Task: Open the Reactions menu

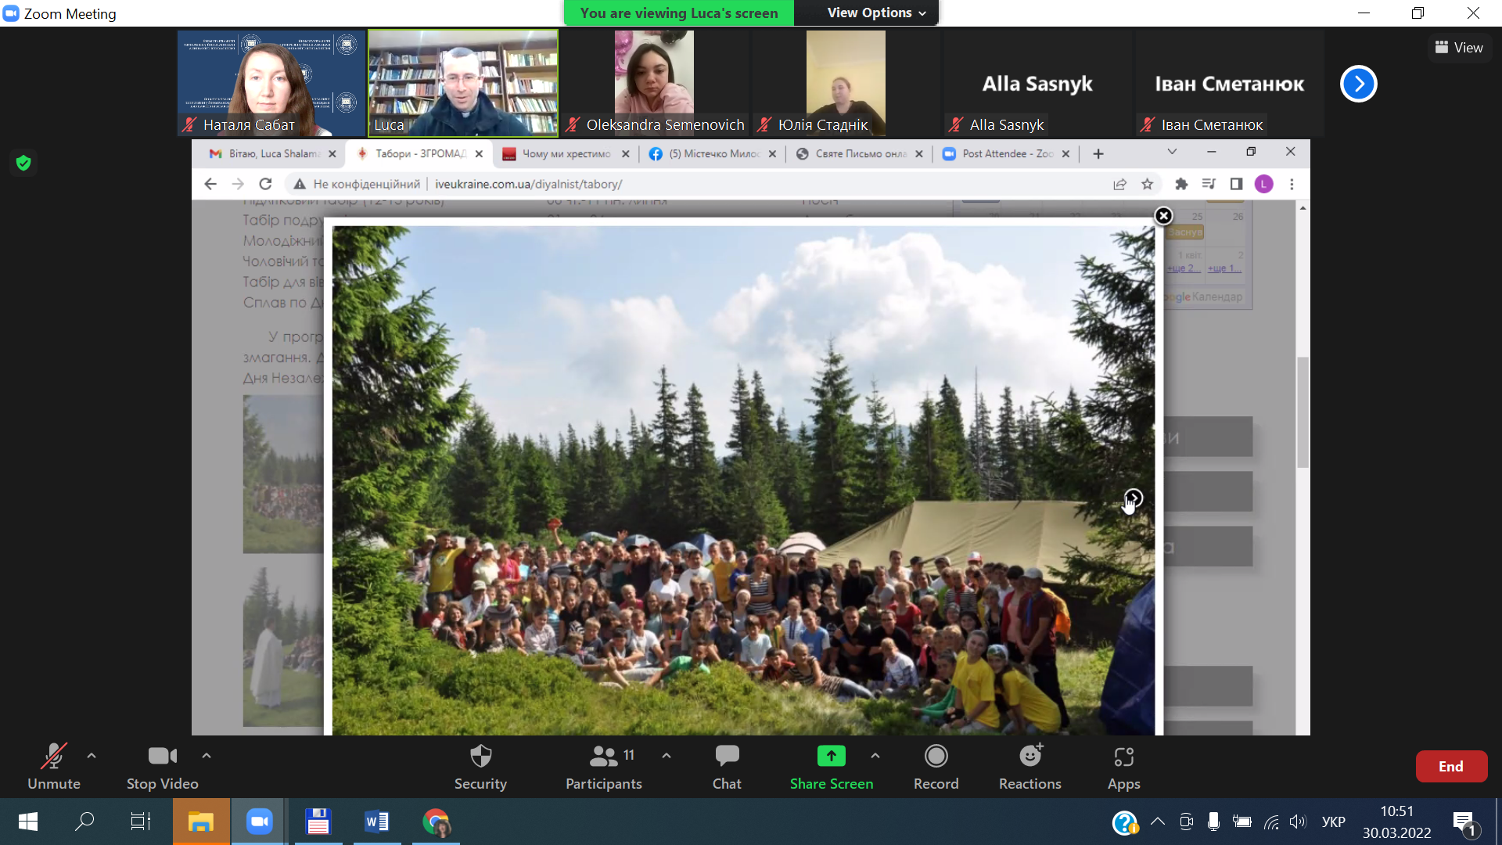Action: click(x=1029, y=766)
